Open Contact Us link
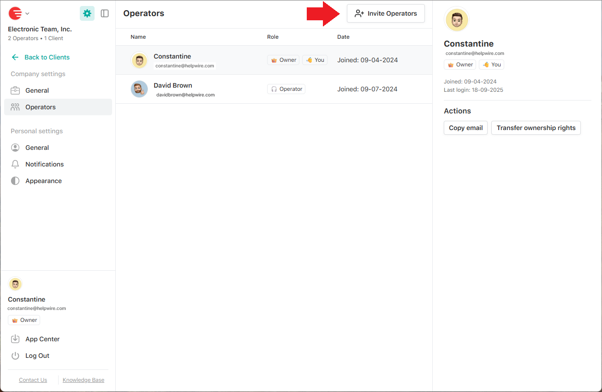The width and height of the screenshot is (602, 392). (x=33, y=380)
